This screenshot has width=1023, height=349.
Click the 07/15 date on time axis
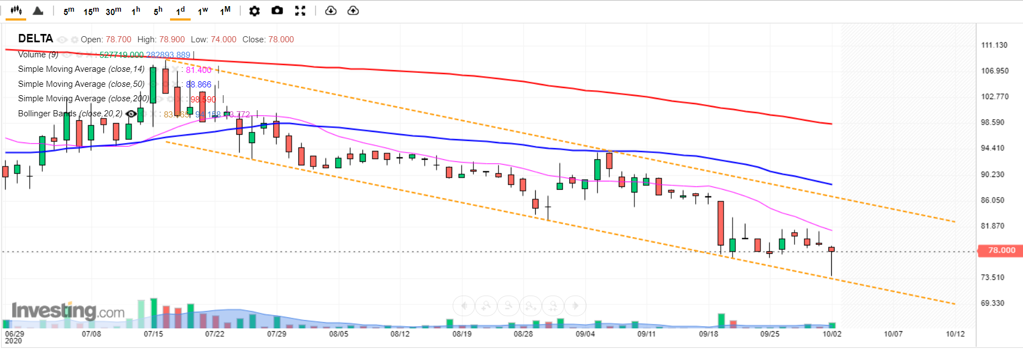pyautogui.click(x=153, y=334)
